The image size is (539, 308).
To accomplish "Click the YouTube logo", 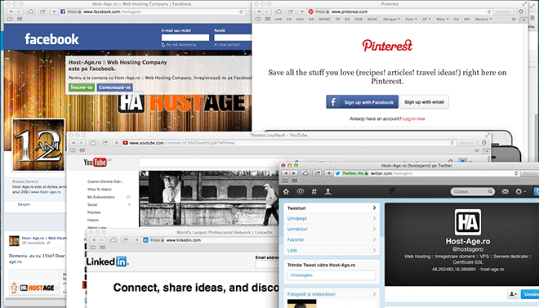I will point(95,163).
